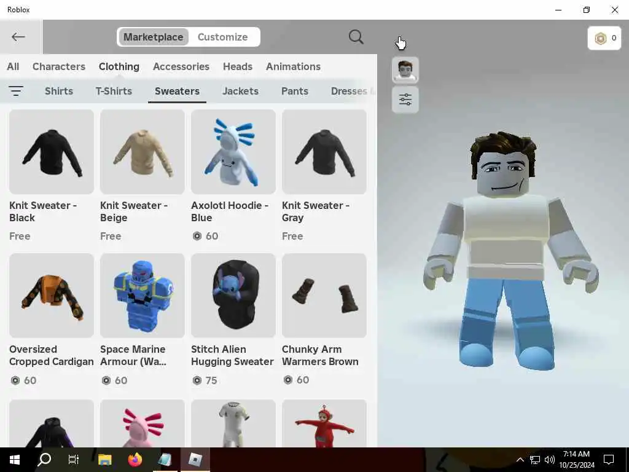The image size is (629, 472).
Task: Open the Windows Start menu
Action: 15,460
